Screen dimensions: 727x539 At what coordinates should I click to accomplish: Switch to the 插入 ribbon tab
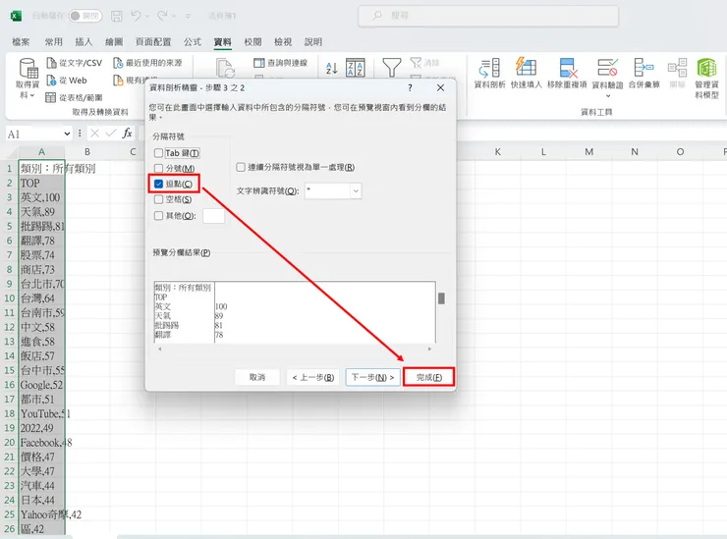[84, 41]
